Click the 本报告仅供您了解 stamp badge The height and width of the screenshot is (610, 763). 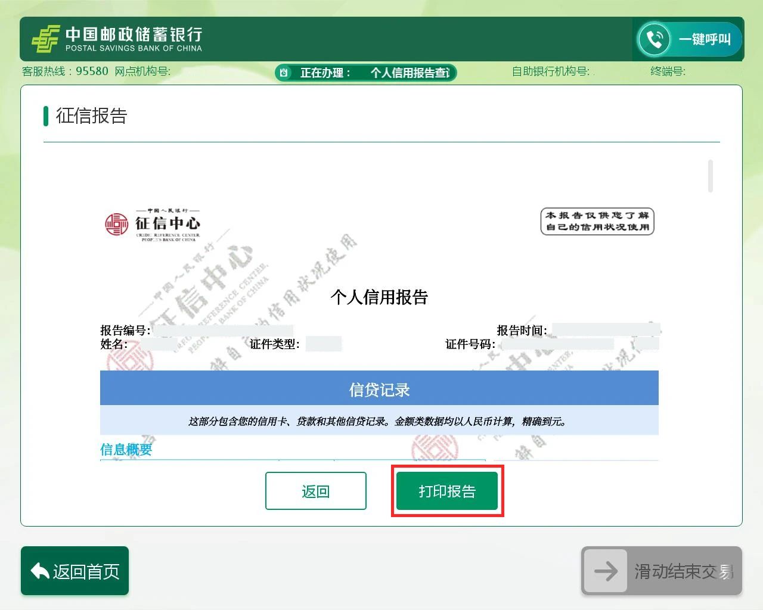(597, 221)
